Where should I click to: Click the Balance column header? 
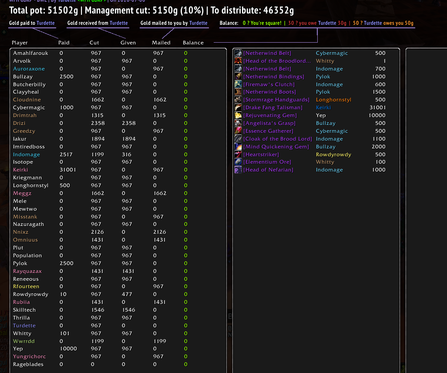(x=193, y=43)
